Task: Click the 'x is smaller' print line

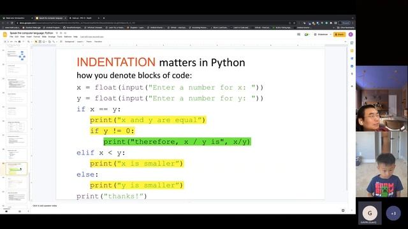Action: click(x=136, y=163)
